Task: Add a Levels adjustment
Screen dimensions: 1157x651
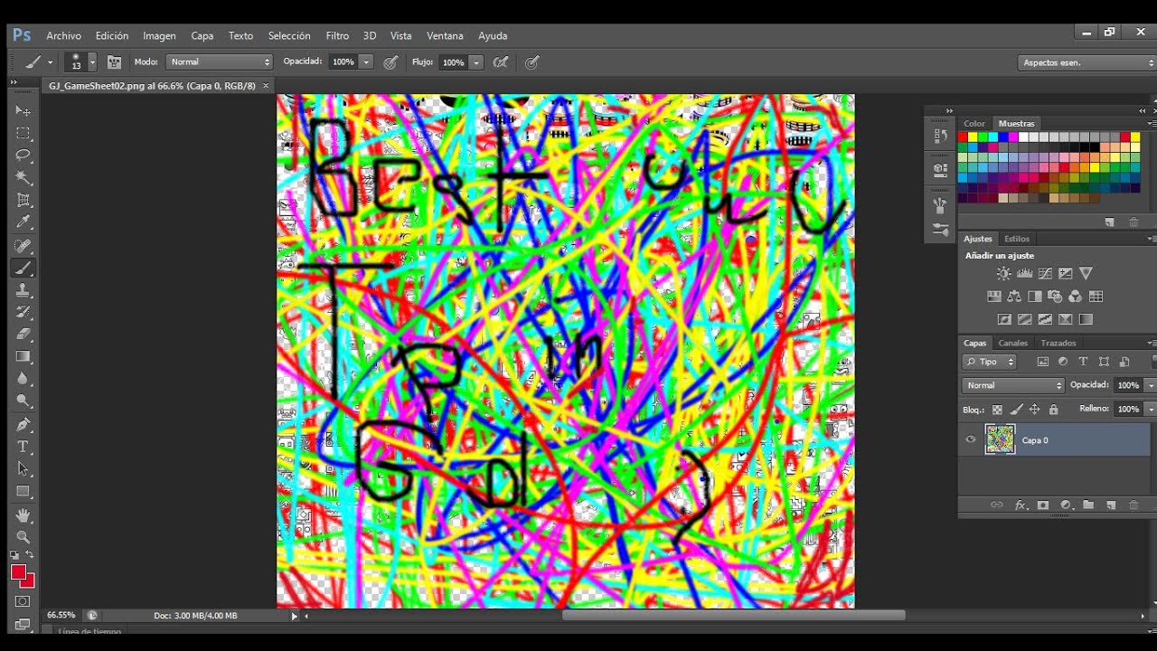Action: 1024,273
